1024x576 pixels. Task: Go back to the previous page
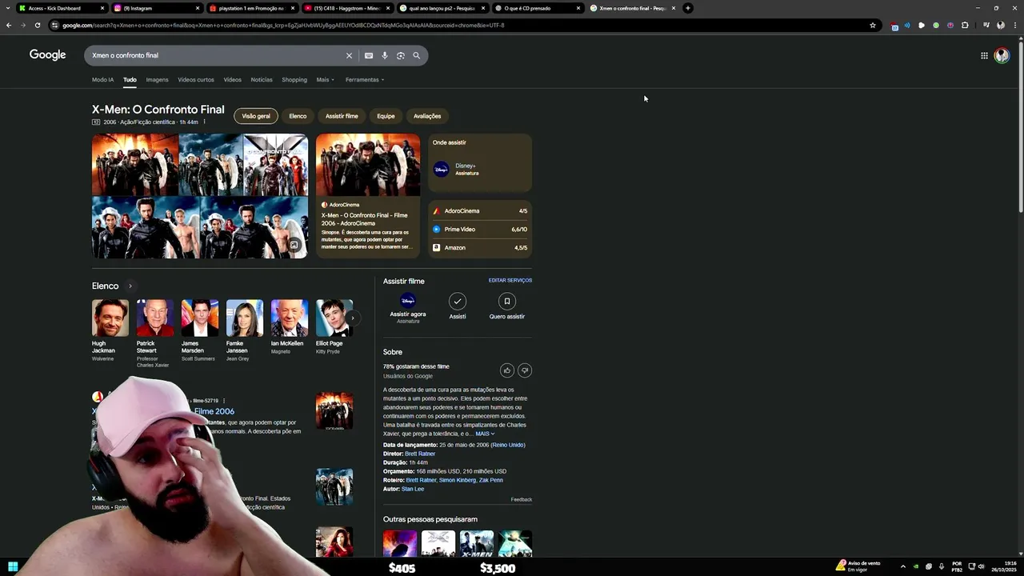[9, 25]
